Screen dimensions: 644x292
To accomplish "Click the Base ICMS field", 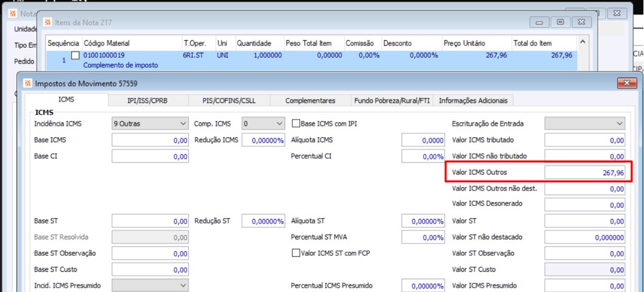I will tap(150, 140).
